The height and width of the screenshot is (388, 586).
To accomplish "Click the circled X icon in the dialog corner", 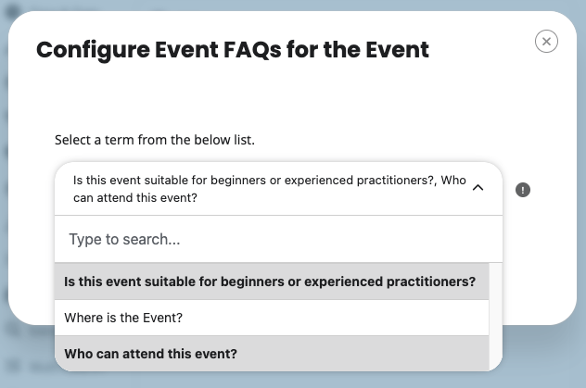I will (546, 42).
